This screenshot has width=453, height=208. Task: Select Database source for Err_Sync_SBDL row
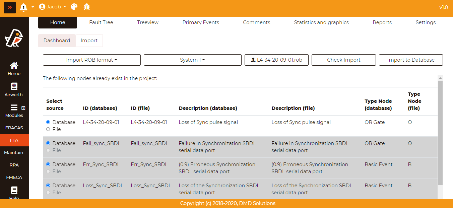[x=48, y=164]
